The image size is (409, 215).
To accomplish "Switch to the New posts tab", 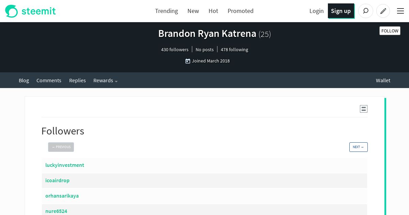I will [x=193, y=11].
